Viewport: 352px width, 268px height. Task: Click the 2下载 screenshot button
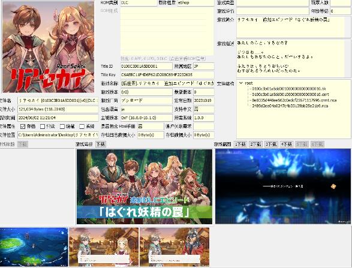click(255, 144)
